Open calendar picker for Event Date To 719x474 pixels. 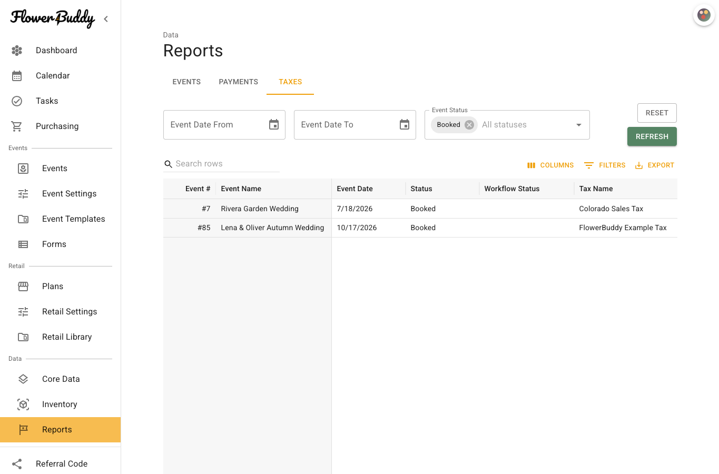pyautogui.click(x=405, y=125)
